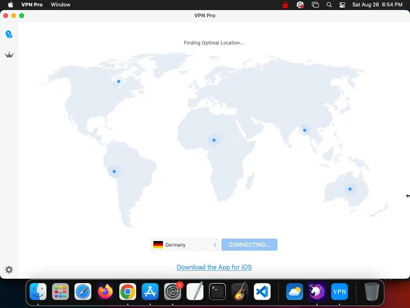Open TextEdit from the dock
Screen dimensions: 410x308
pos(195,291)
